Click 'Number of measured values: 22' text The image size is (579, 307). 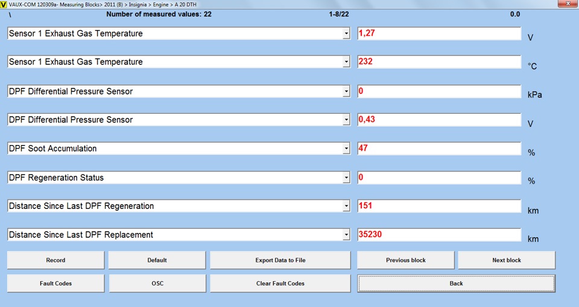coord(159,14)
